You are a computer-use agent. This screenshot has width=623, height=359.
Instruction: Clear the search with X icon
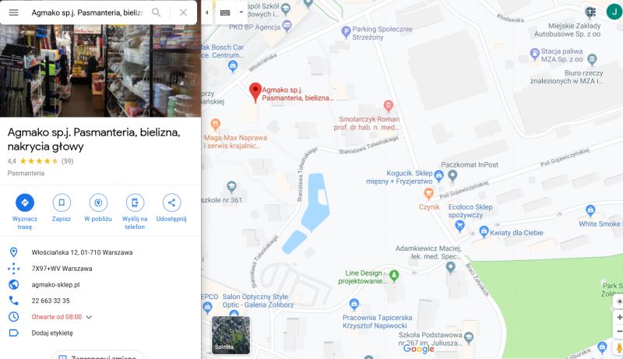(183, 12)
